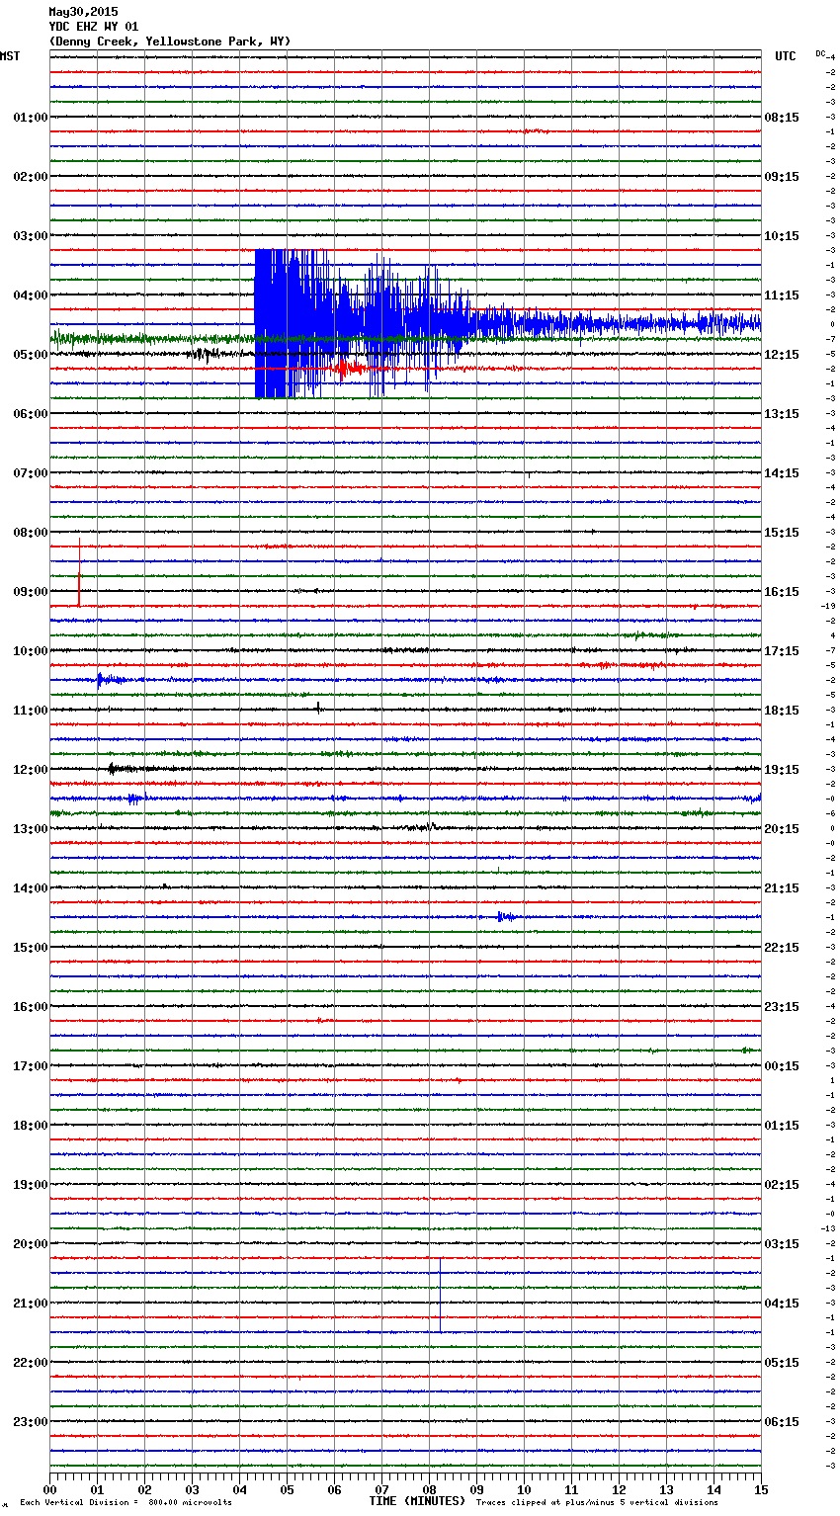Viewport: 840px width, 1516px height.
Task: Click the 12:15 UTC row label
Action: pyautogui.click(x=782, y=355)
